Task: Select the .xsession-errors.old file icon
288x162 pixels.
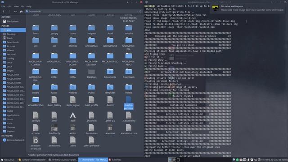Action: [x=36, y=140]
